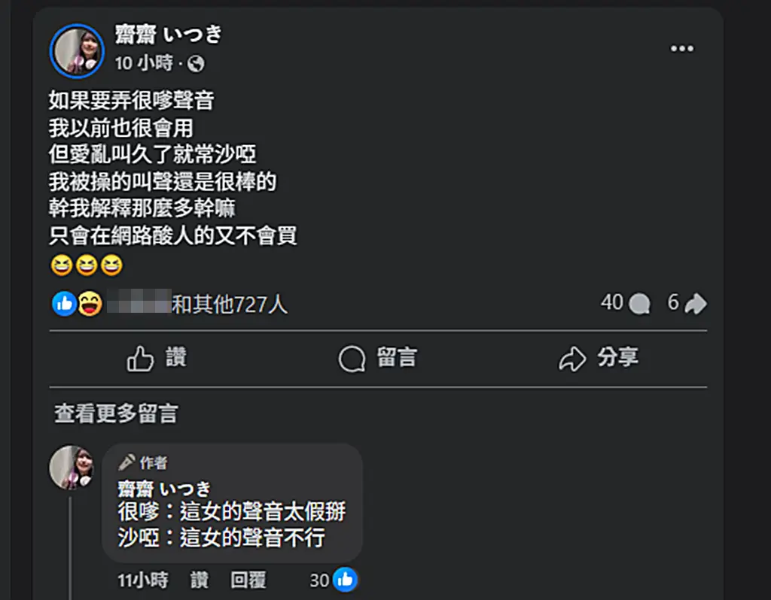Image resolution: width=771 pixels, height=600 pixels.
Task: Click the share arrow icon beside 6
Action: [696, 304]
